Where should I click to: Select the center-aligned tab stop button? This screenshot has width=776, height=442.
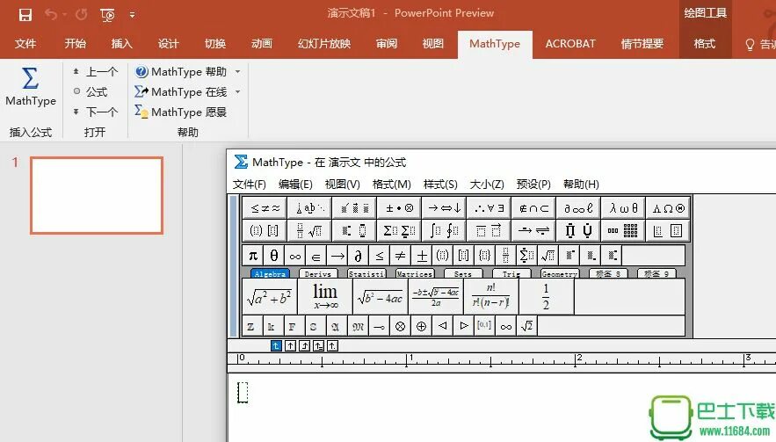coord(291,346)
